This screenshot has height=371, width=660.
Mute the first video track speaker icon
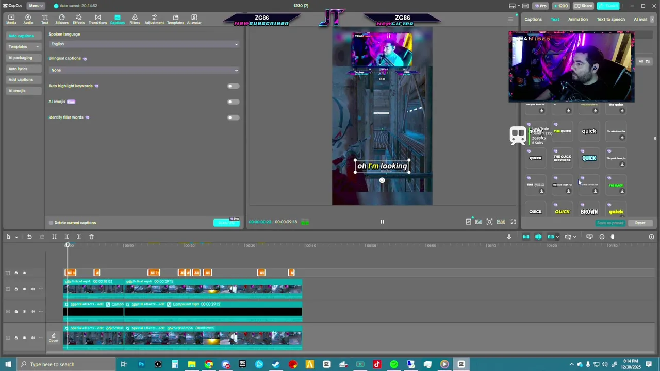coord(32,289)
